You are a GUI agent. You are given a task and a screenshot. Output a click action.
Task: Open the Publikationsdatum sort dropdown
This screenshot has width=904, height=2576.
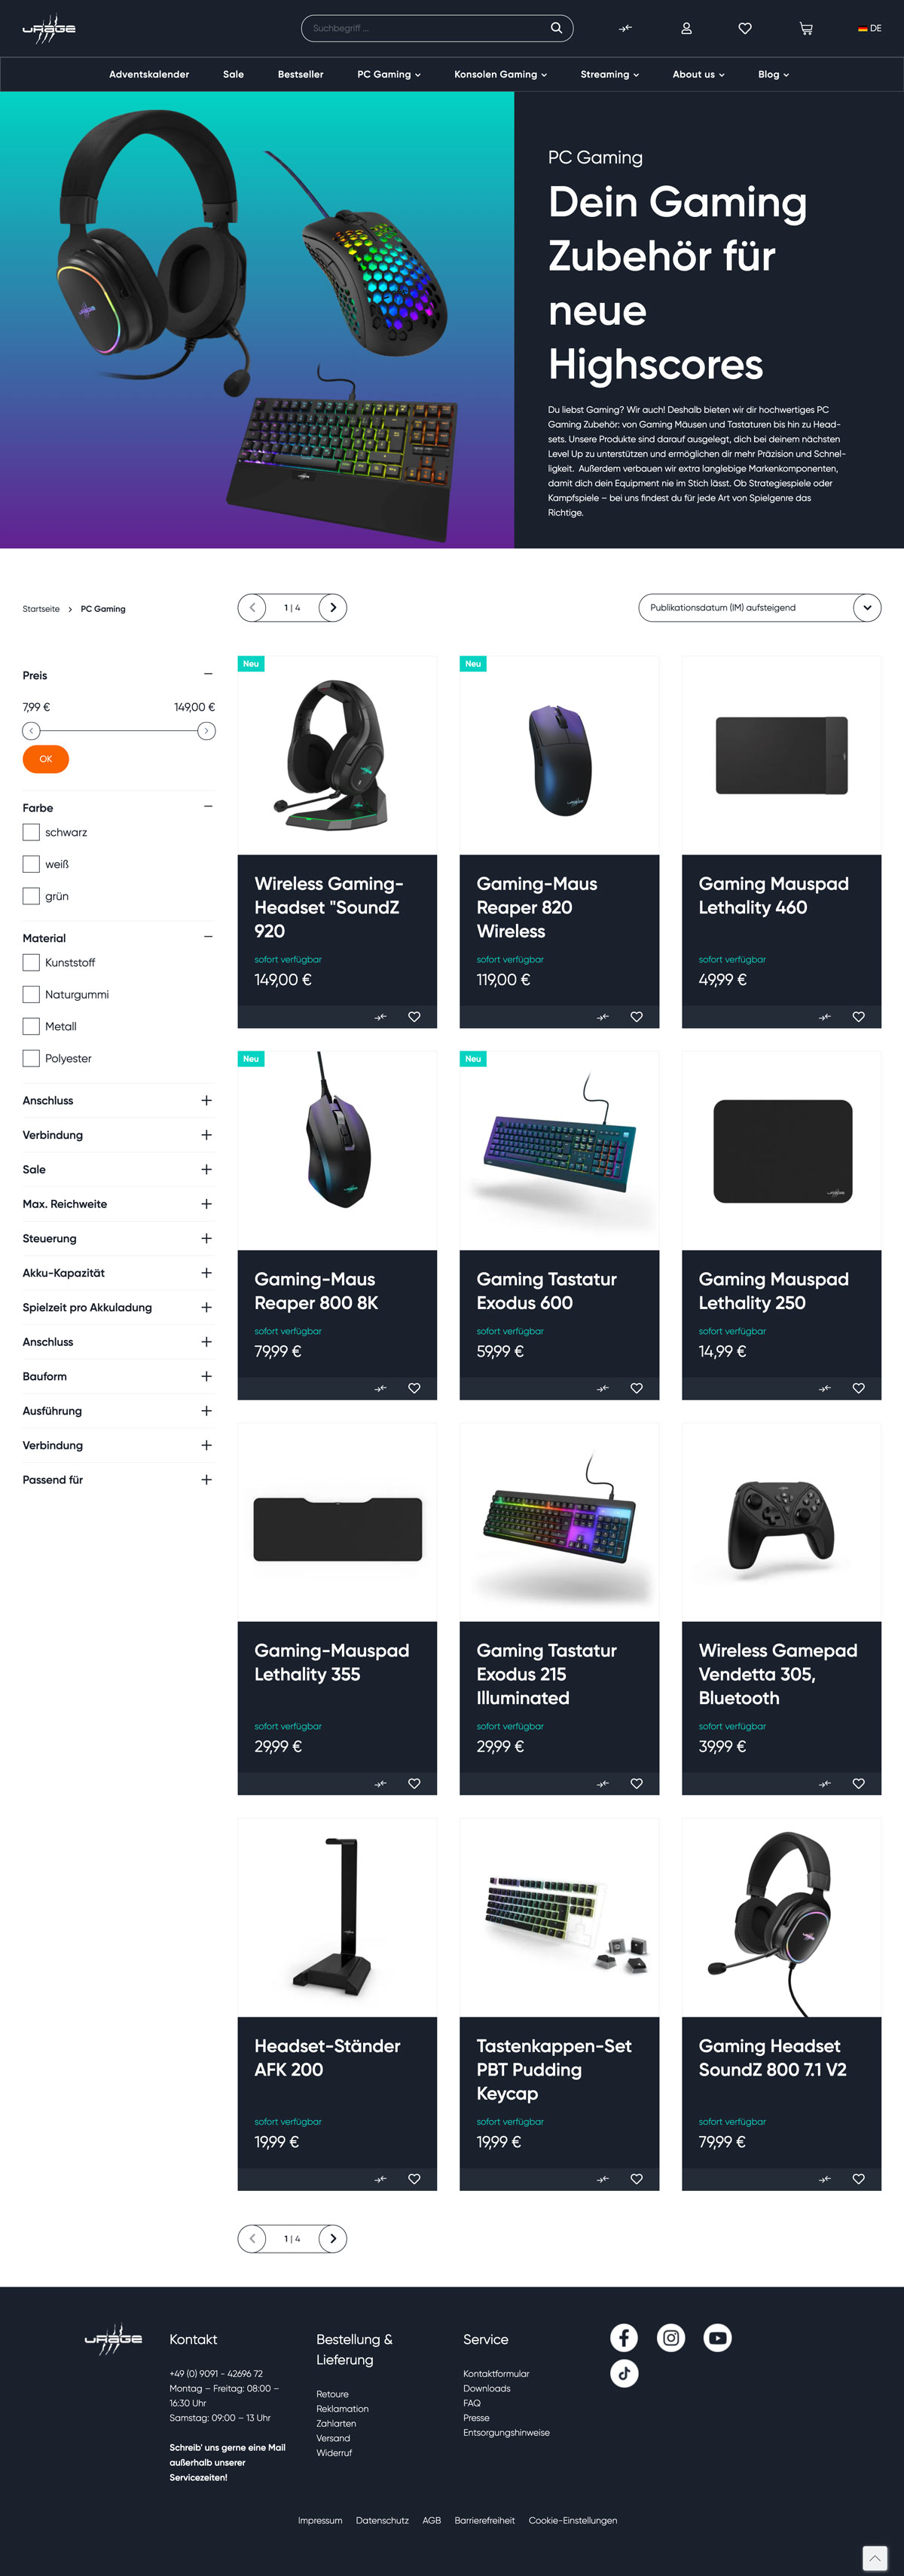click(760, 607)
